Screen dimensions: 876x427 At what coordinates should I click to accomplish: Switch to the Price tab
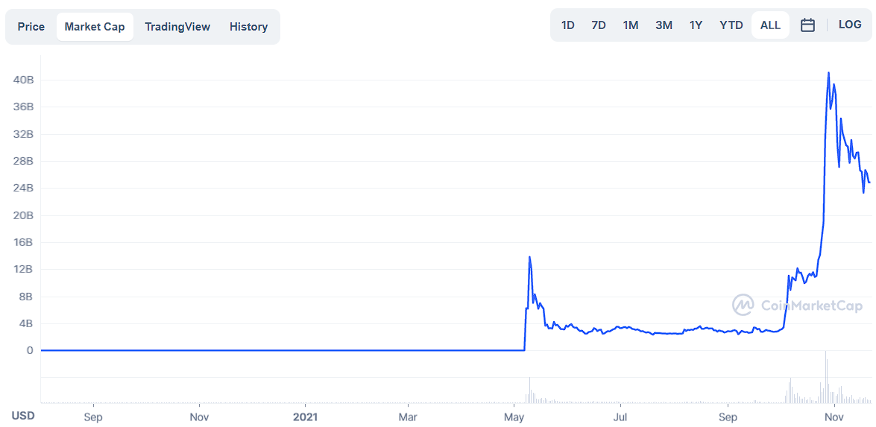coord(31,27)
